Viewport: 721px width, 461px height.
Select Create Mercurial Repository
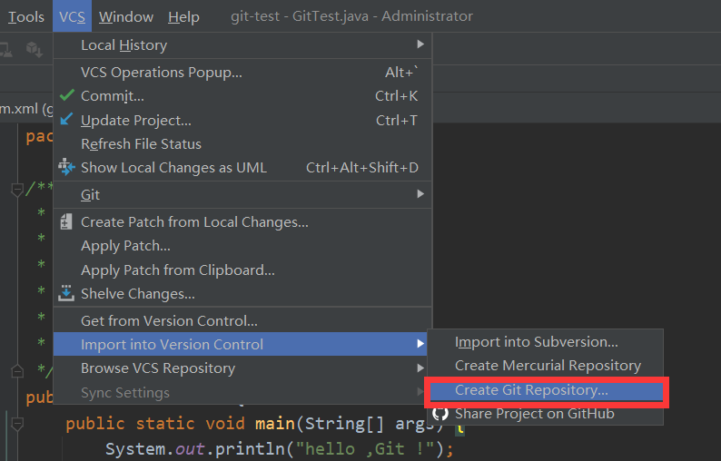(546, 366)
